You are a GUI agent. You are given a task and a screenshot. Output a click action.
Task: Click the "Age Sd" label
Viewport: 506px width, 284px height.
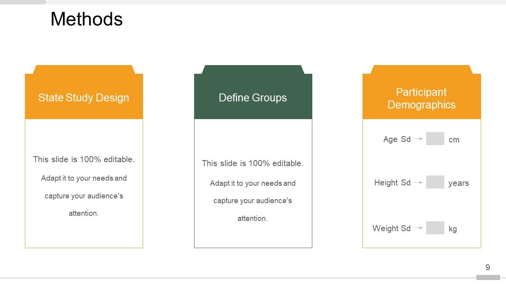point(397,139)
